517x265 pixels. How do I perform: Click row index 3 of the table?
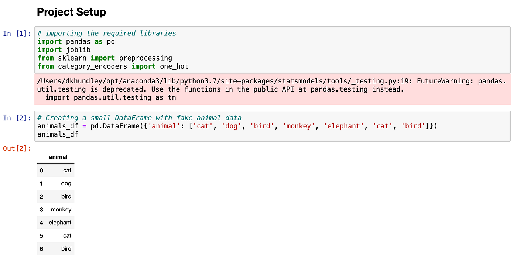41,210
